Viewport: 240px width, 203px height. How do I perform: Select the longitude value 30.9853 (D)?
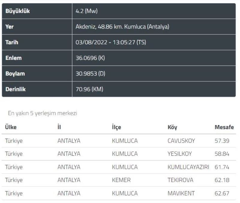pyautogui.click(x=90, y=73)
